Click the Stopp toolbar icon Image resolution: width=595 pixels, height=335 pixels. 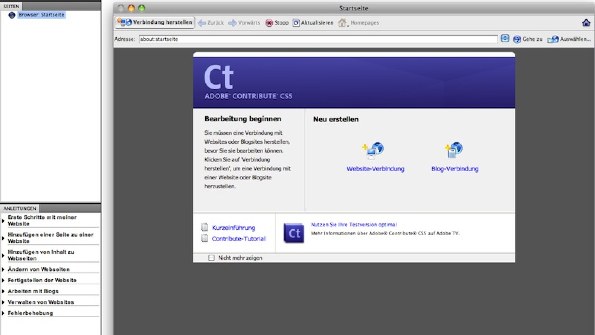pyautogui.click(x=269, y=22)
